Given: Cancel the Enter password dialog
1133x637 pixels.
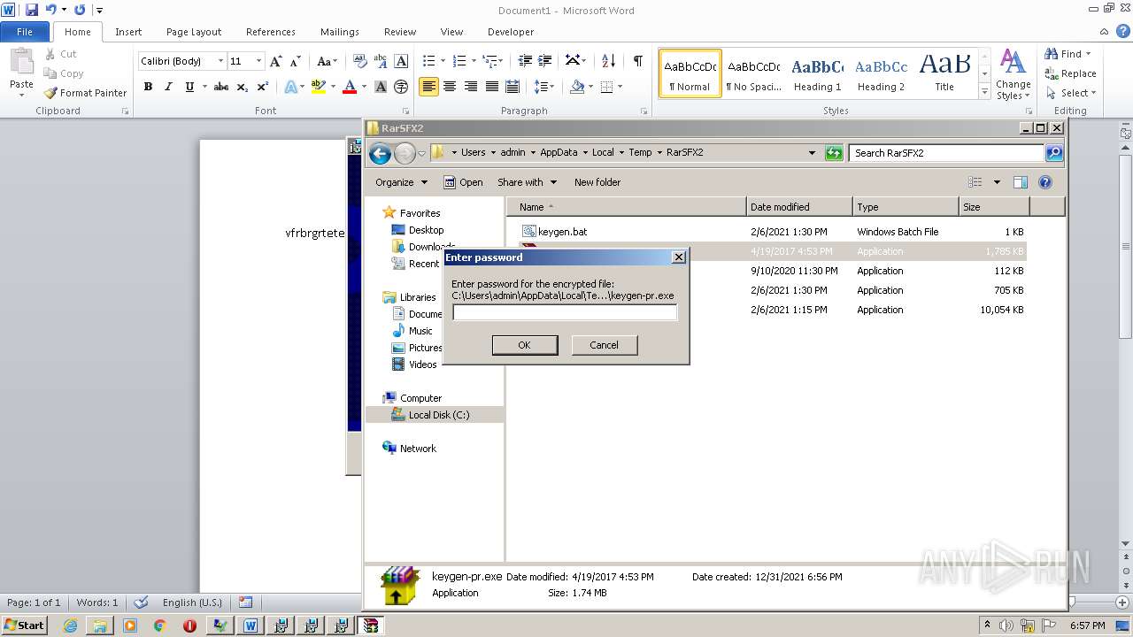Looking at the screenshot, I should pyautogui.click(x=605, y=345).
